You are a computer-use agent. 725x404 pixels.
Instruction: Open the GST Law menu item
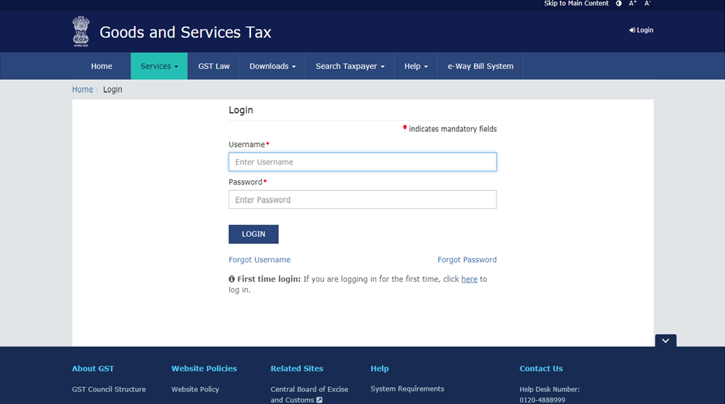pos(214,66)
